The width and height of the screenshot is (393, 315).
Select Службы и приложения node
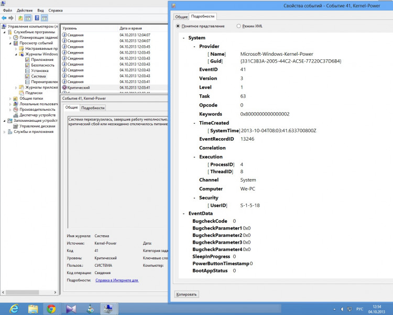pyautogui.click(x=34, y=131)
